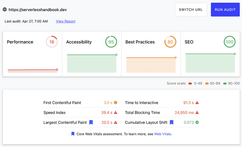This screenshot has width=242, height=147.
Task: Click the bookmark icon beside Largest Contentful Paint
Action: (91, 122)
